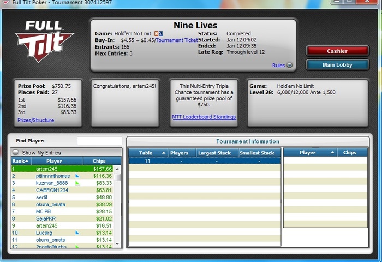The image size is (382, 262).
Task: Select rank 11 okura_omata row
Action: point(62,240)
